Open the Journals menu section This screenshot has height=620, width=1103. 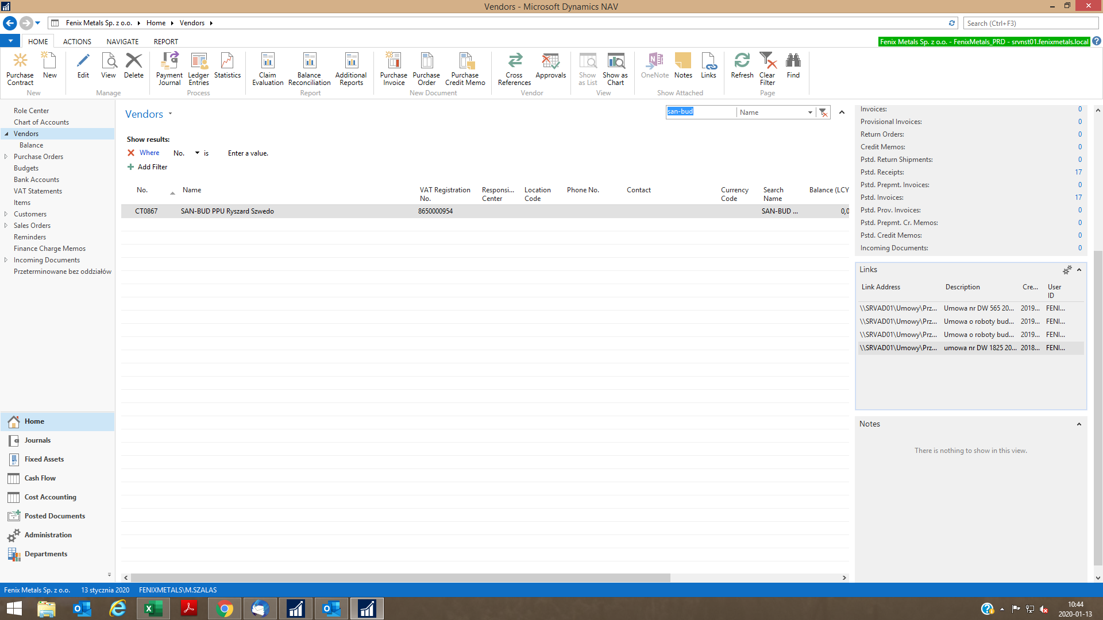57,440
